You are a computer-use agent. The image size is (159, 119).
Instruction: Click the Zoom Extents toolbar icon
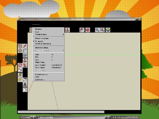pos(102,30)
